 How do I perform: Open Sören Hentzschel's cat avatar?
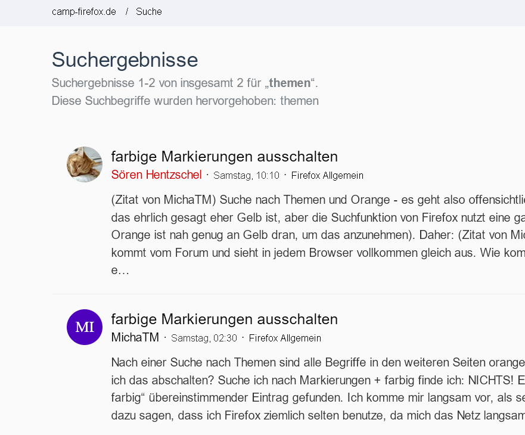click(x=85, y=164)
